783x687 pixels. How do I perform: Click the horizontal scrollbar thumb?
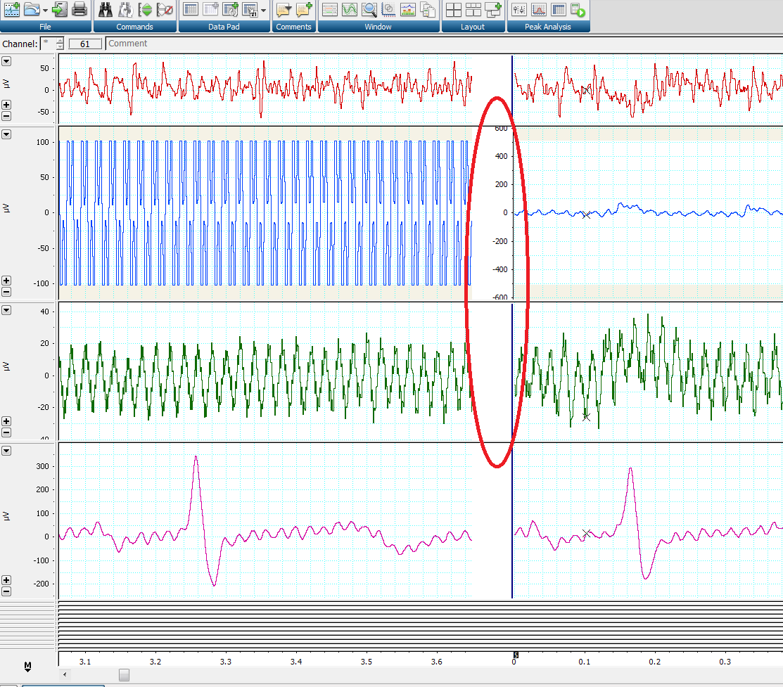(124, 675)
